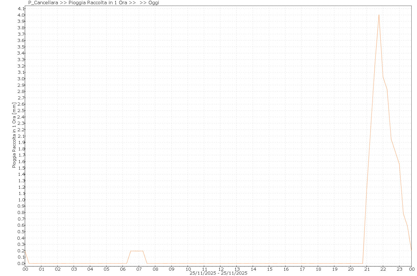Click the word 'Oggi' in the title

pyautogui.click(x=153, y=3)
